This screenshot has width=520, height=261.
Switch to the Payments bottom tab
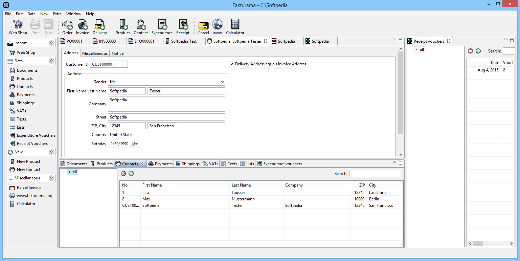(160, 164)
